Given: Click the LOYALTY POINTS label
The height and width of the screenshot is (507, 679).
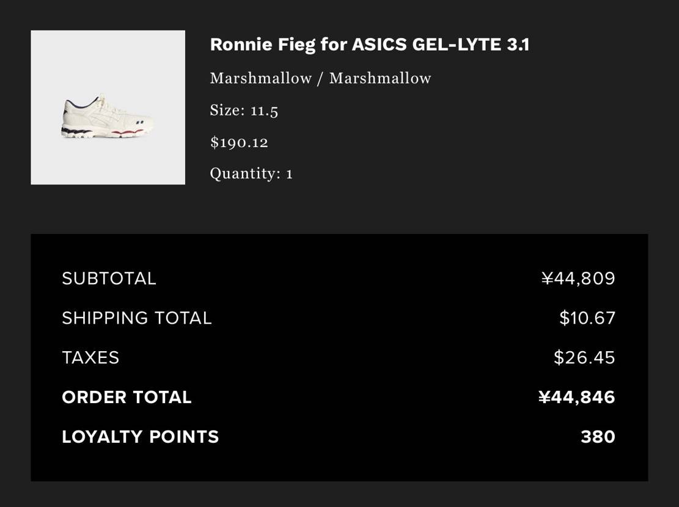Looking at the screenshot, I should [x=140, y=437].
